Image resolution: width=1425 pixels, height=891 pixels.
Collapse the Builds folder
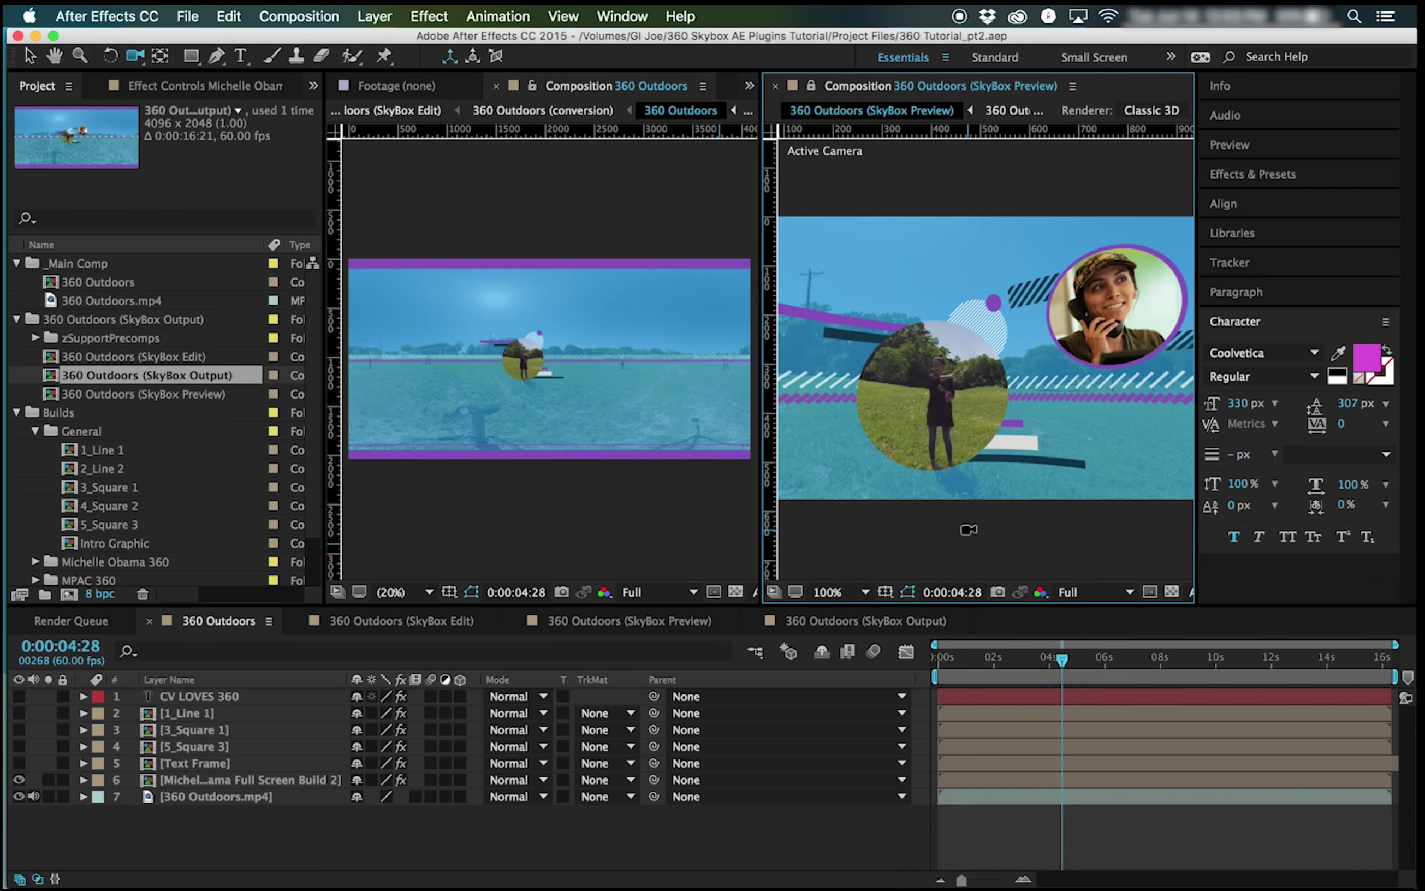click(17, 413)
